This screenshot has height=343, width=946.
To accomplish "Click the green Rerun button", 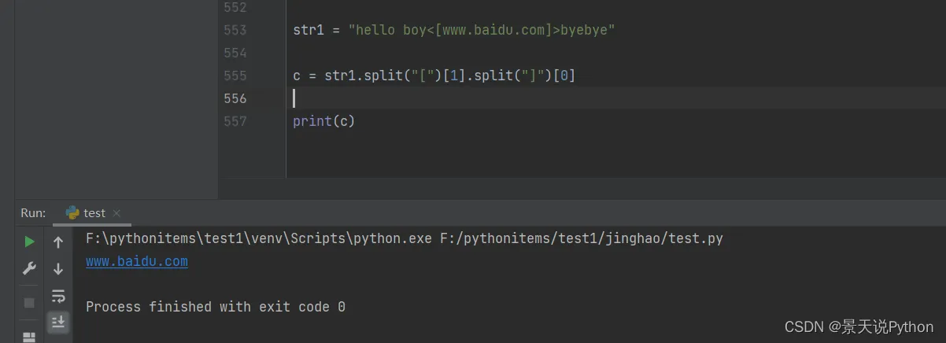I will click(29, 242).
